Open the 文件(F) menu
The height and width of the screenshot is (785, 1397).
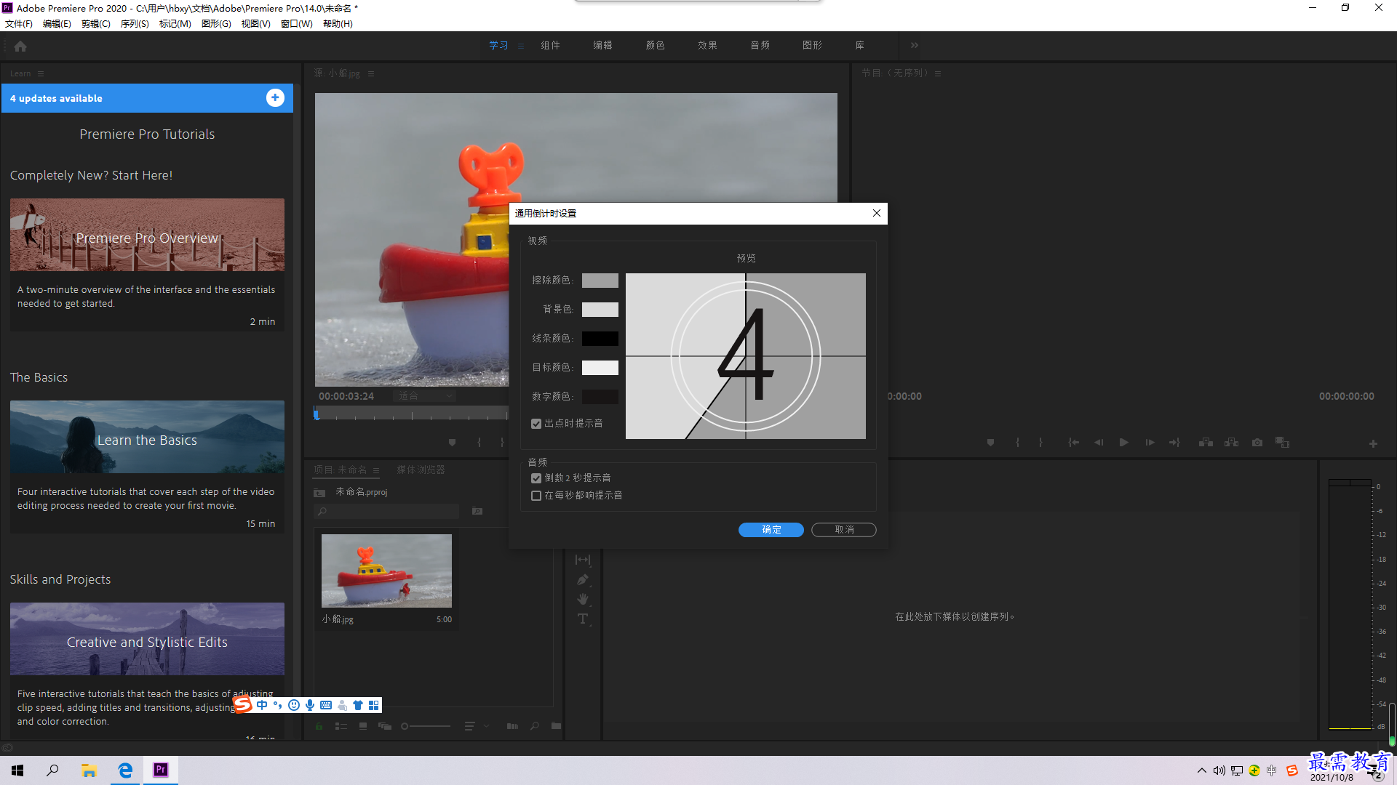point(19,24)
